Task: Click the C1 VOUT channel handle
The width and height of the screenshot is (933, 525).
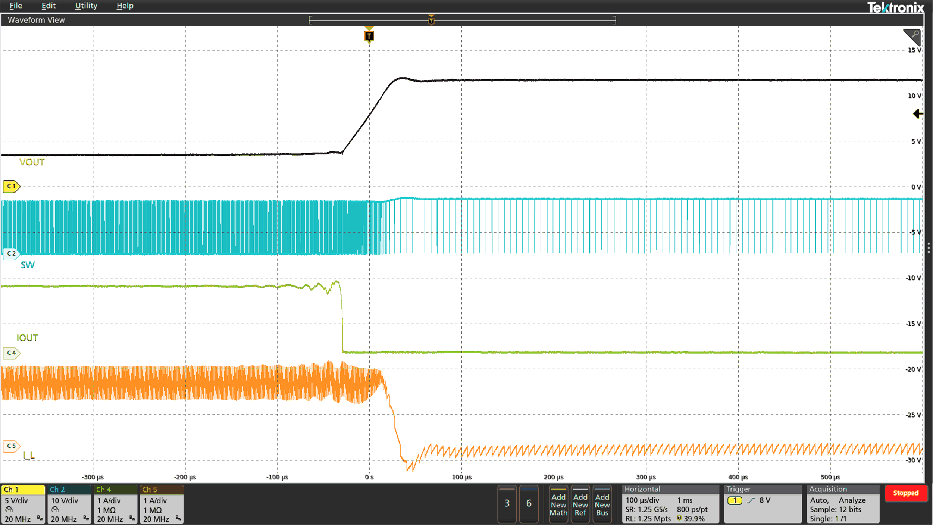Action: [x=11, y=186]
